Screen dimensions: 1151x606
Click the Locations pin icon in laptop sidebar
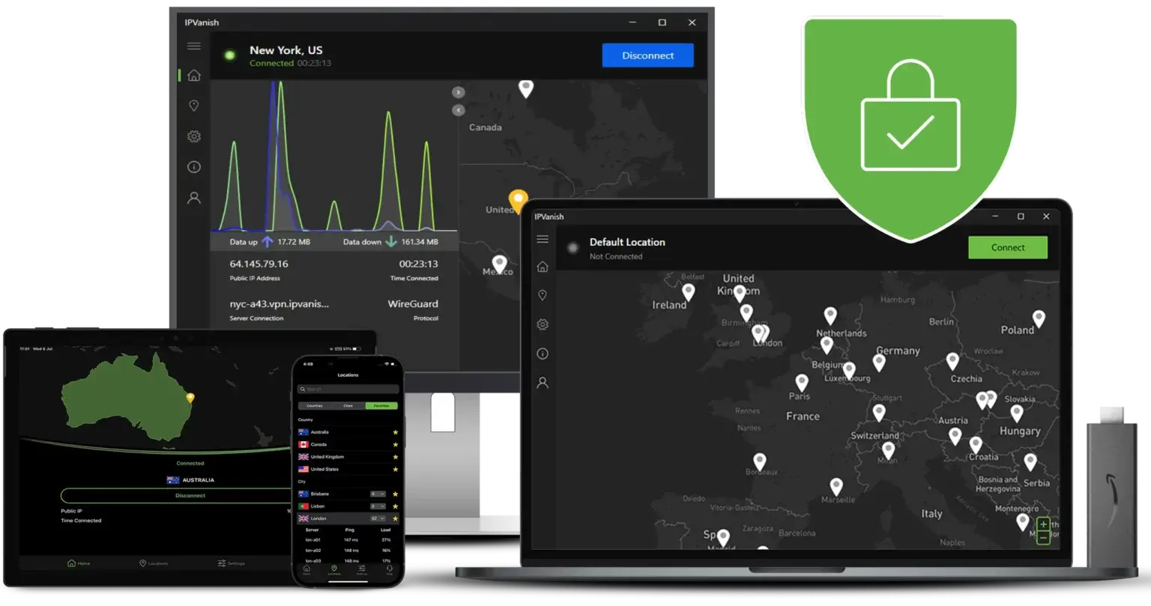click(x=543, y=296)
